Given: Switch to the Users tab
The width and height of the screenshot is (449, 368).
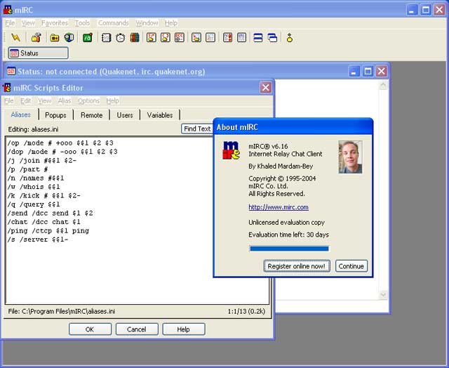Looking at the screenshot, I should point(125,115).
